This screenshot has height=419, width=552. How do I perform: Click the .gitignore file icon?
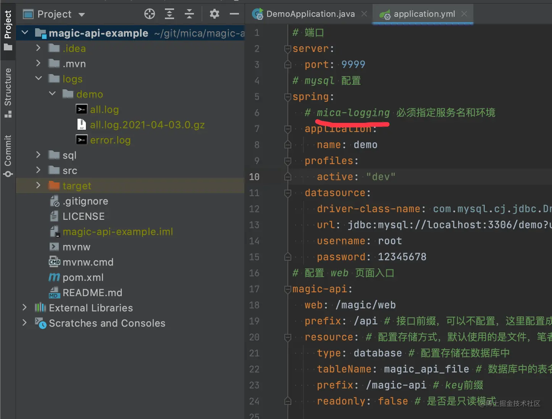[x=55, y=201]
